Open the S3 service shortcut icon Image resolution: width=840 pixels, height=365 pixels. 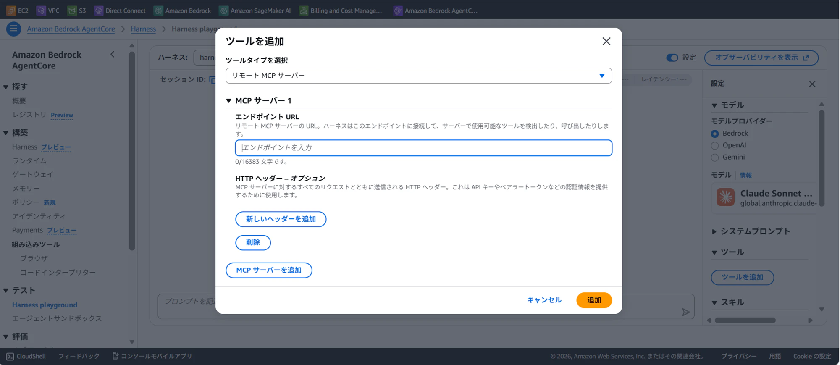(x=72, y=11)
